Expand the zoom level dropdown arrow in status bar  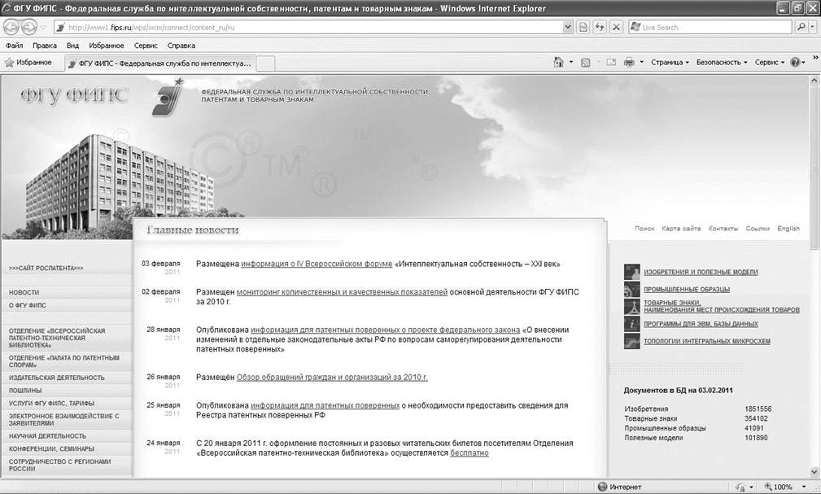(804, 487)
